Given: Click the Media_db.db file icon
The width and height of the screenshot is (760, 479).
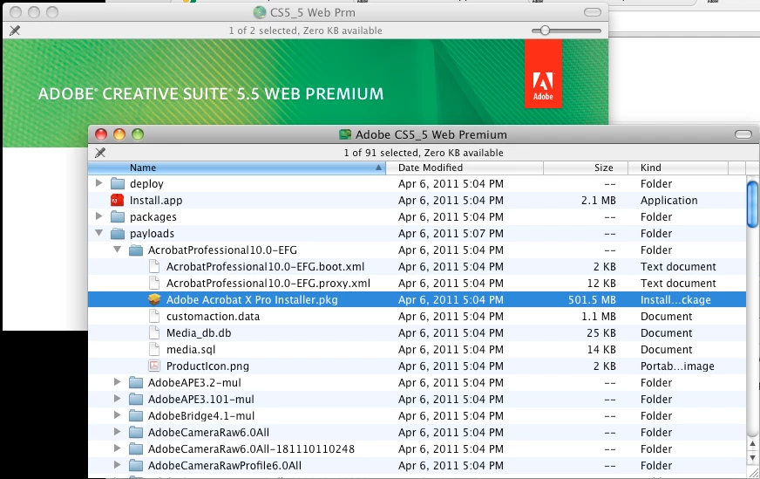Looking at the screenshot, I should click(x=154, y=333).
